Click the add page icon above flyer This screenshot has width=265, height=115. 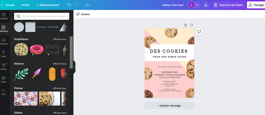coord(192,25)
